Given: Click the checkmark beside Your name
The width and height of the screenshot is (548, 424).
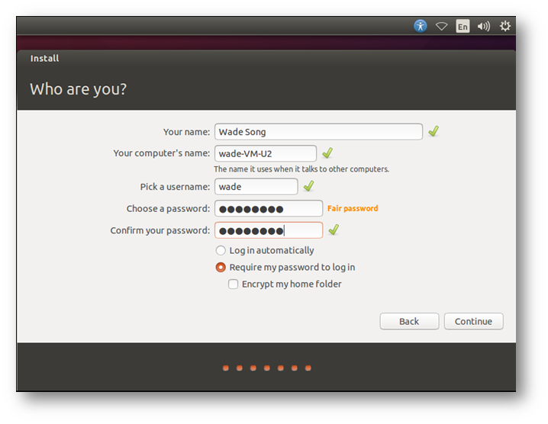Looking at the screenshot, I should coord(434,131).
